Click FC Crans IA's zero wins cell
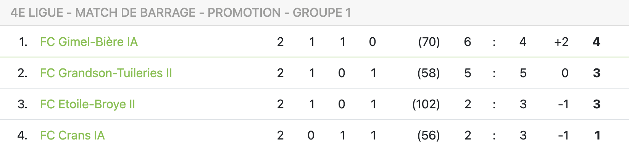Image resolution: width=629 pixels, height=149 pixels. point(311,135)
